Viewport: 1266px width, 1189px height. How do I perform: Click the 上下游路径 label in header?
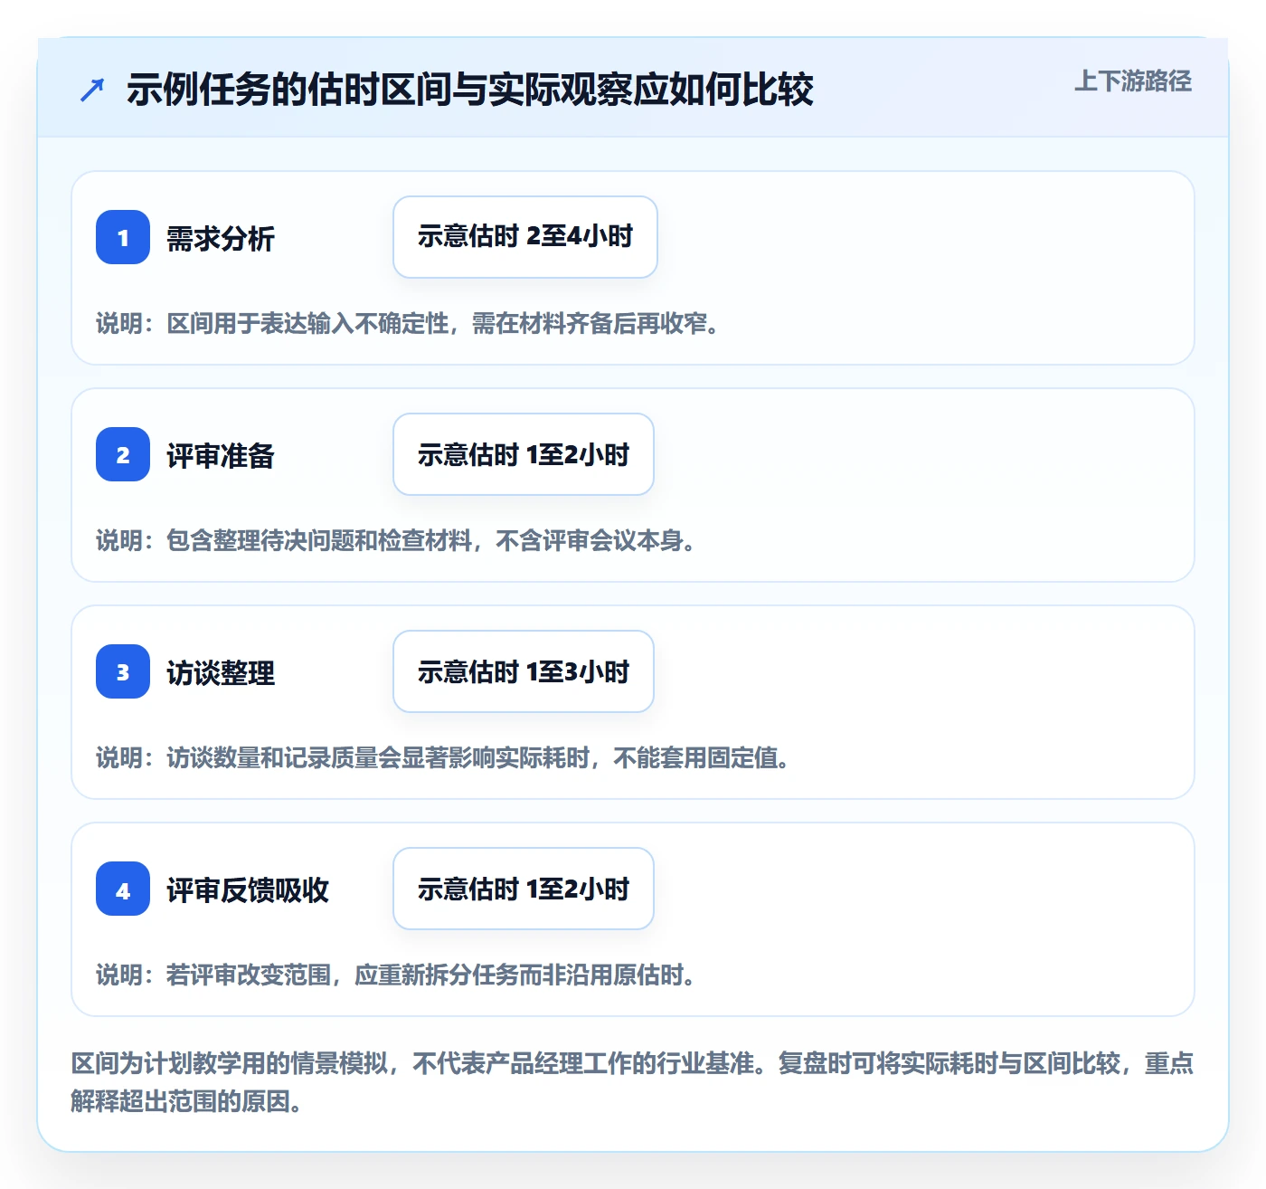[x=1132, y=81]
